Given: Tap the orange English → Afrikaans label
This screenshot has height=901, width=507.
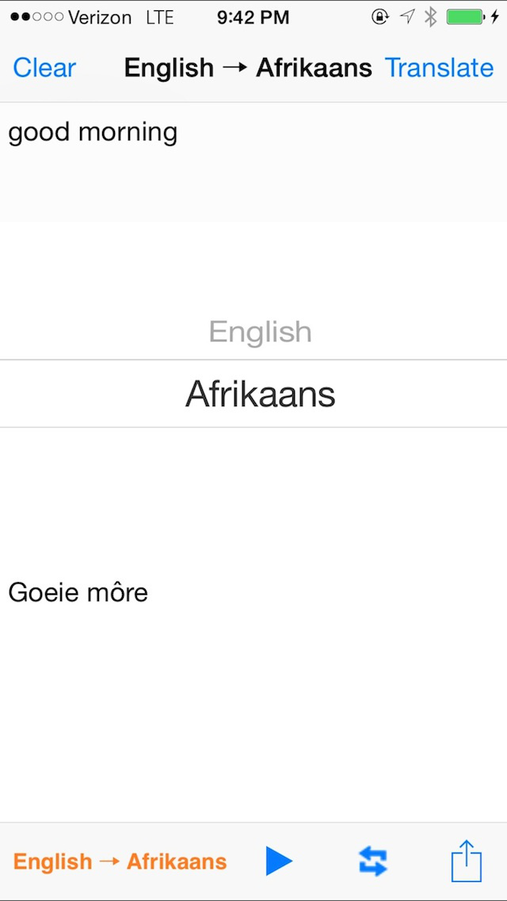Looking at the screenshot, I should point(120,861).
